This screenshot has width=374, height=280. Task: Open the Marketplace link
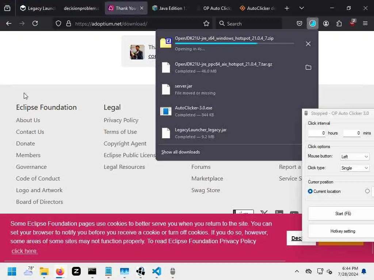click(207, 178)
